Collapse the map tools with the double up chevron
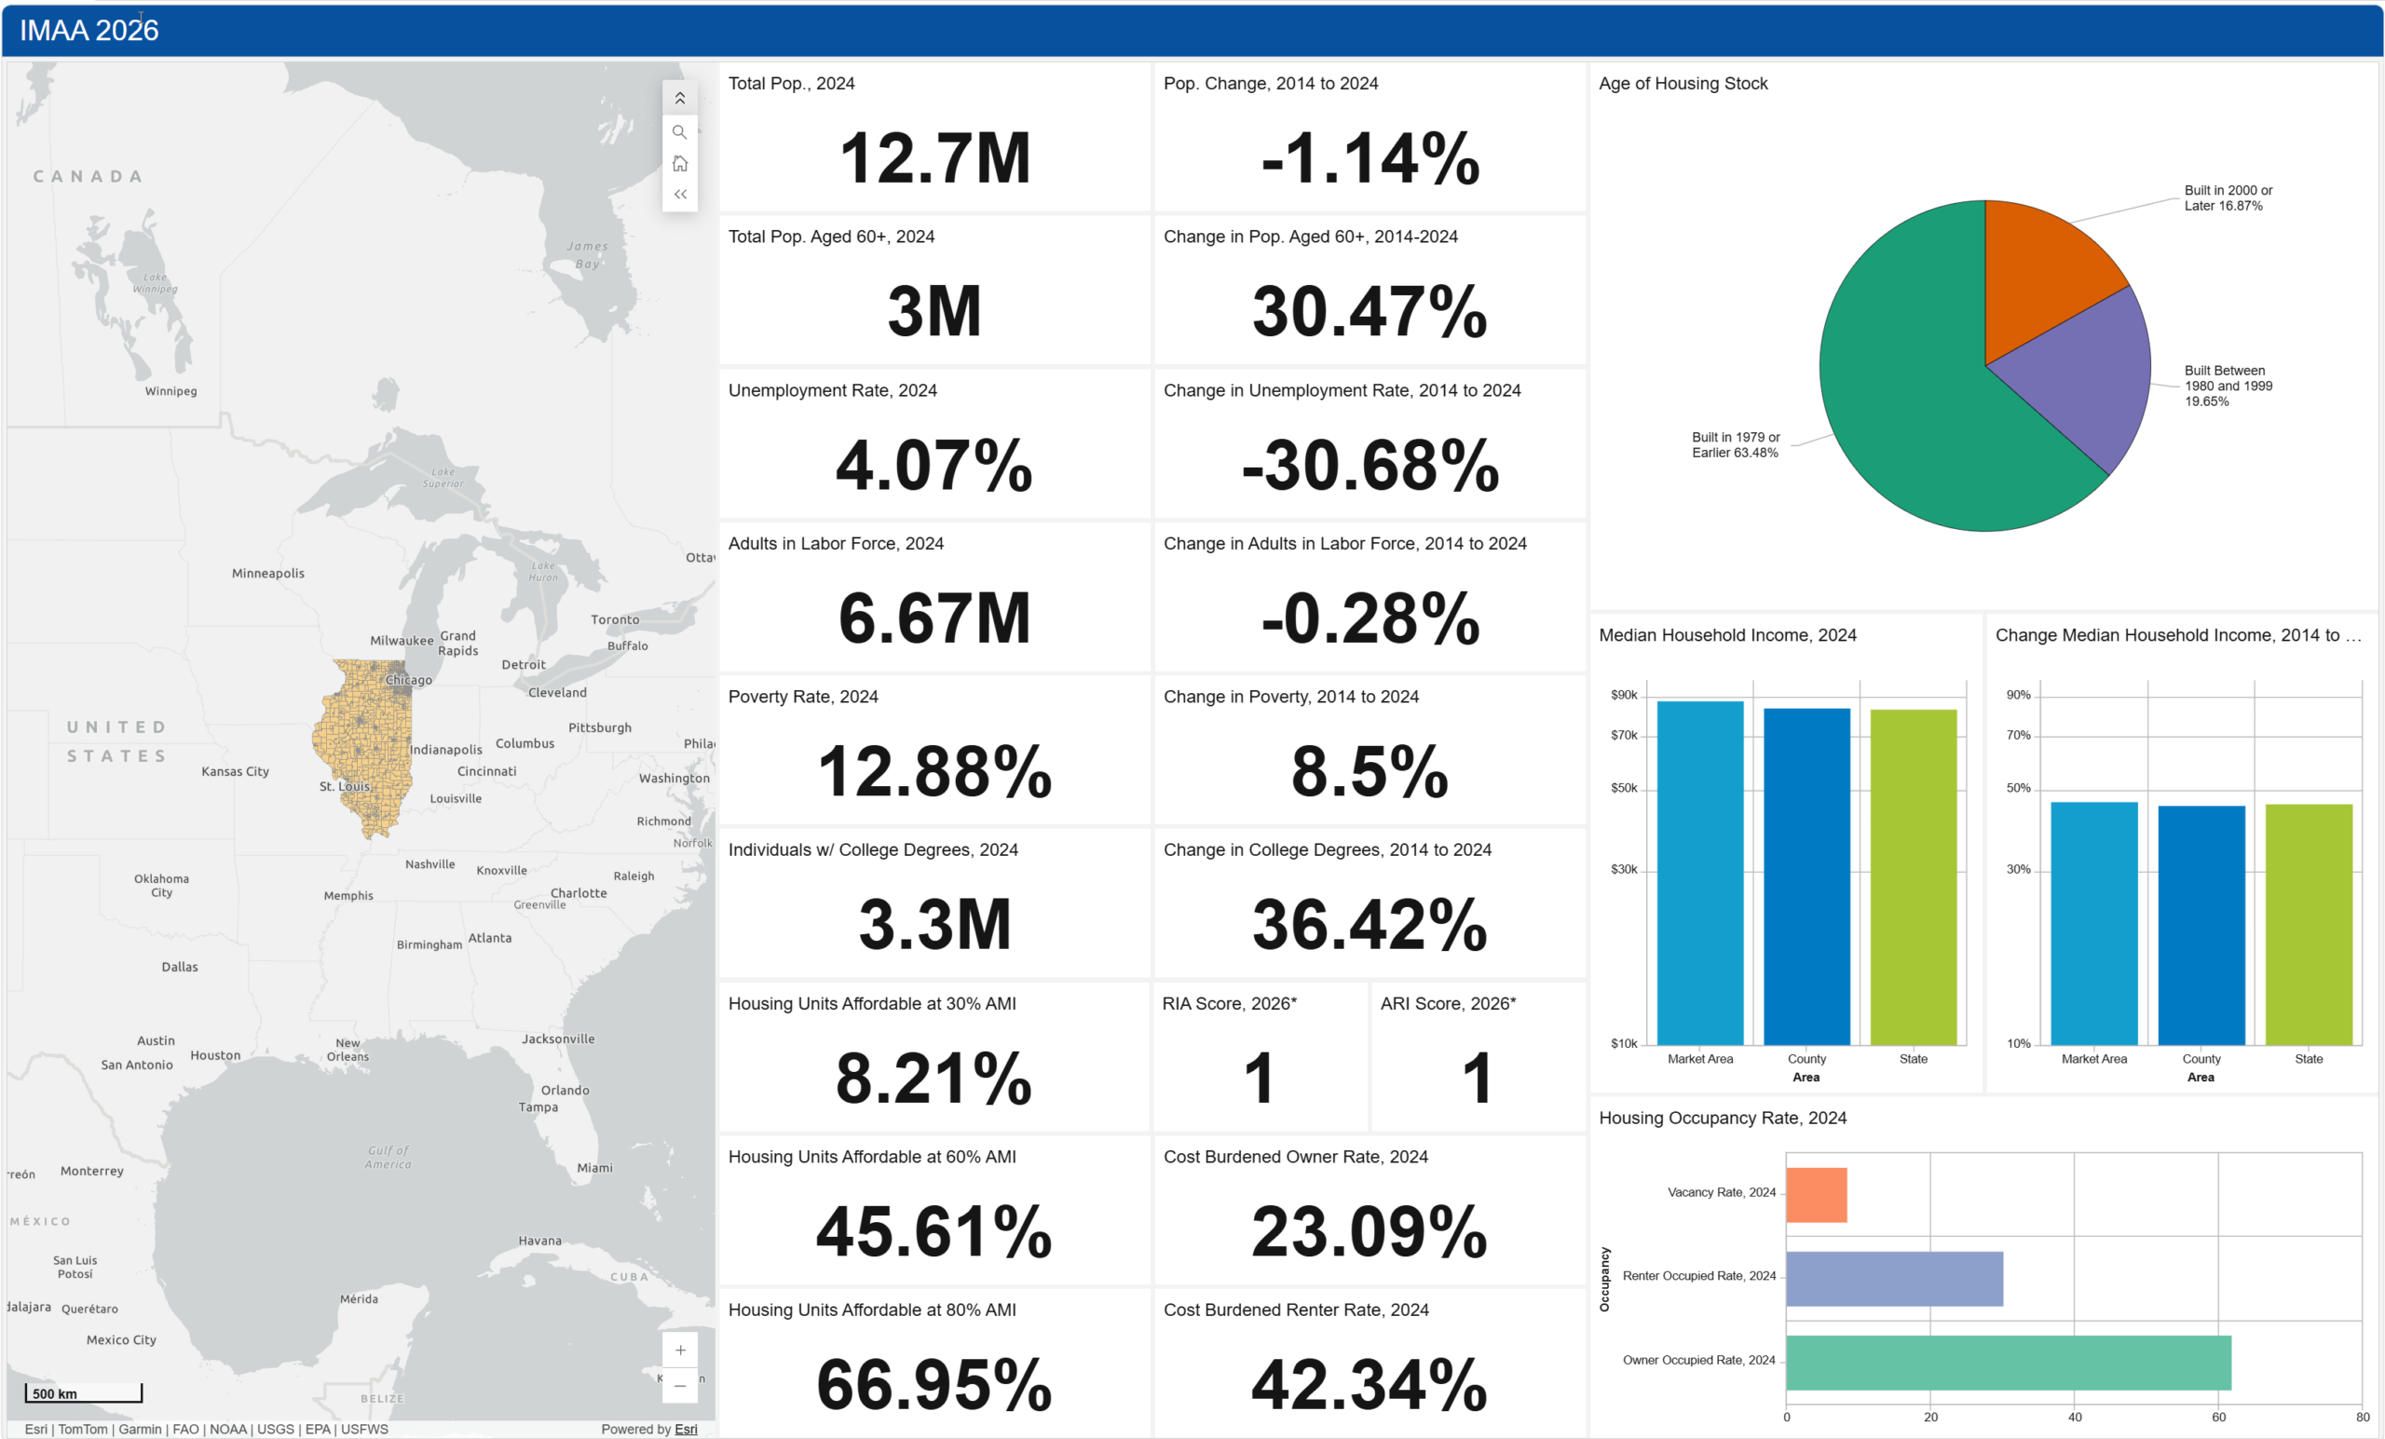The image size is (2385, 1439). pyautogui.click(x=679, y=99)
